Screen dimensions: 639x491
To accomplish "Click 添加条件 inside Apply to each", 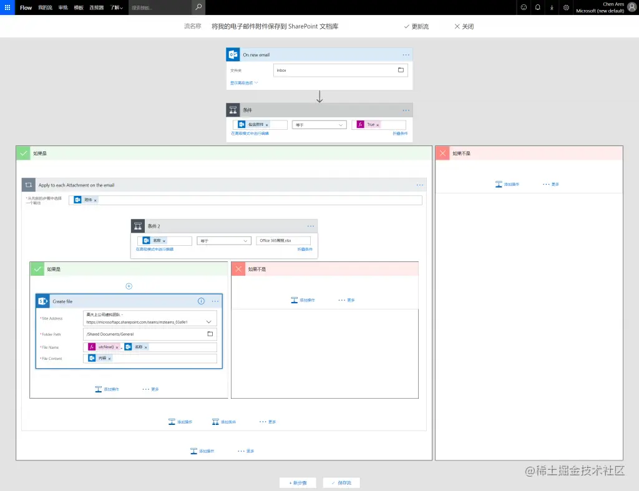I will click(x=224, y=422).
